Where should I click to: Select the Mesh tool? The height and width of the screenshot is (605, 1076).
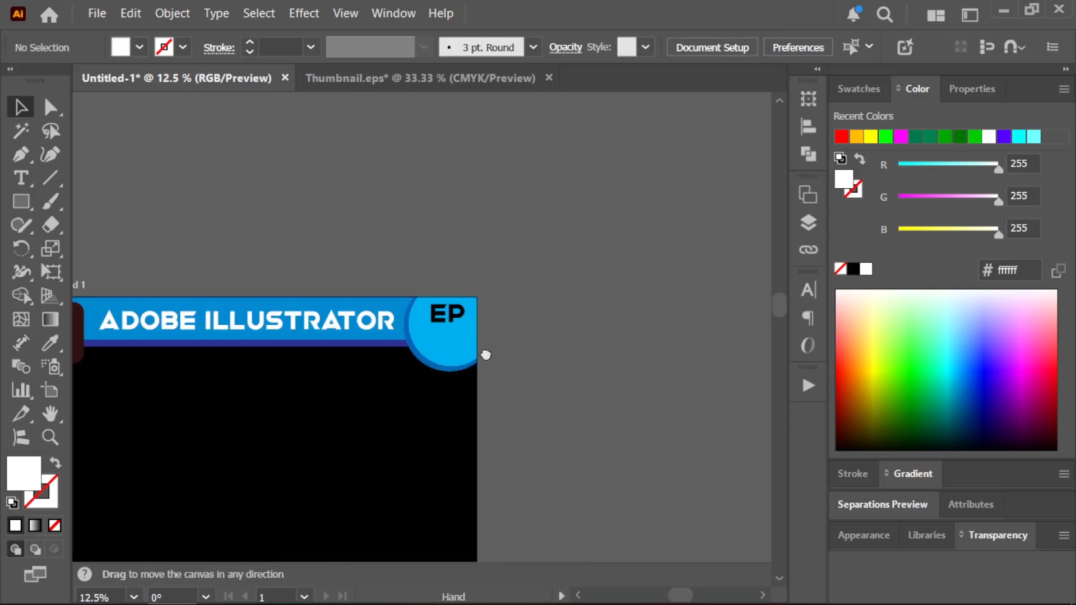[21, 319]
